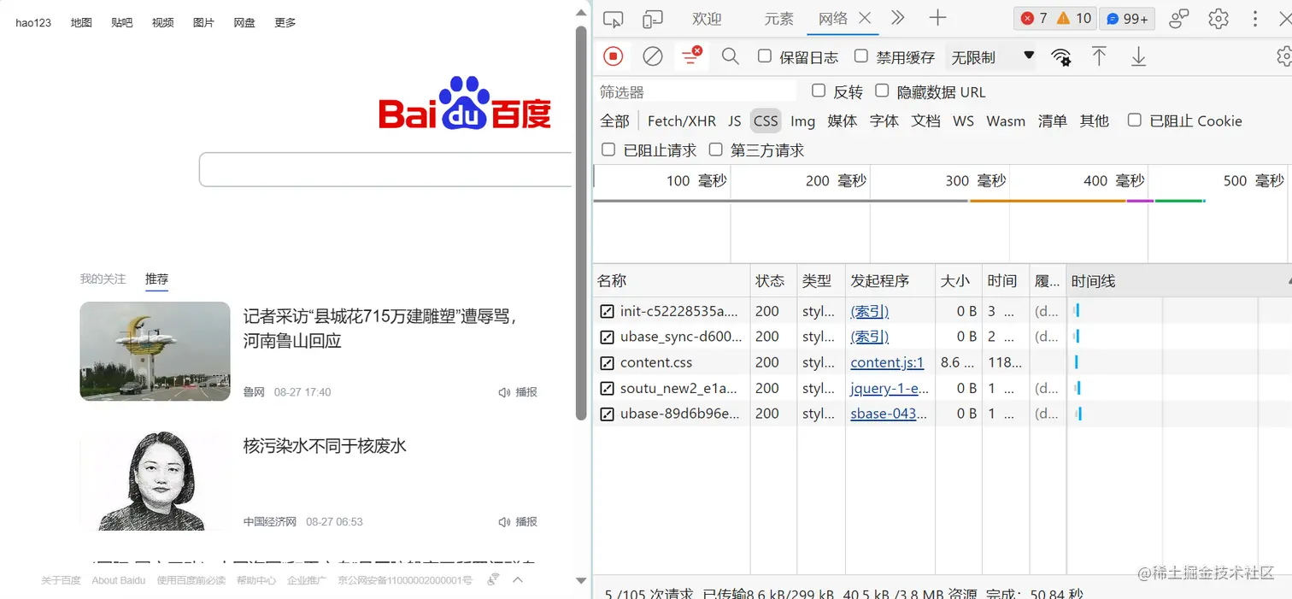Sort by 名称 column header
The width and height of the screenshot is (1292, 599).
coord(672,280)
